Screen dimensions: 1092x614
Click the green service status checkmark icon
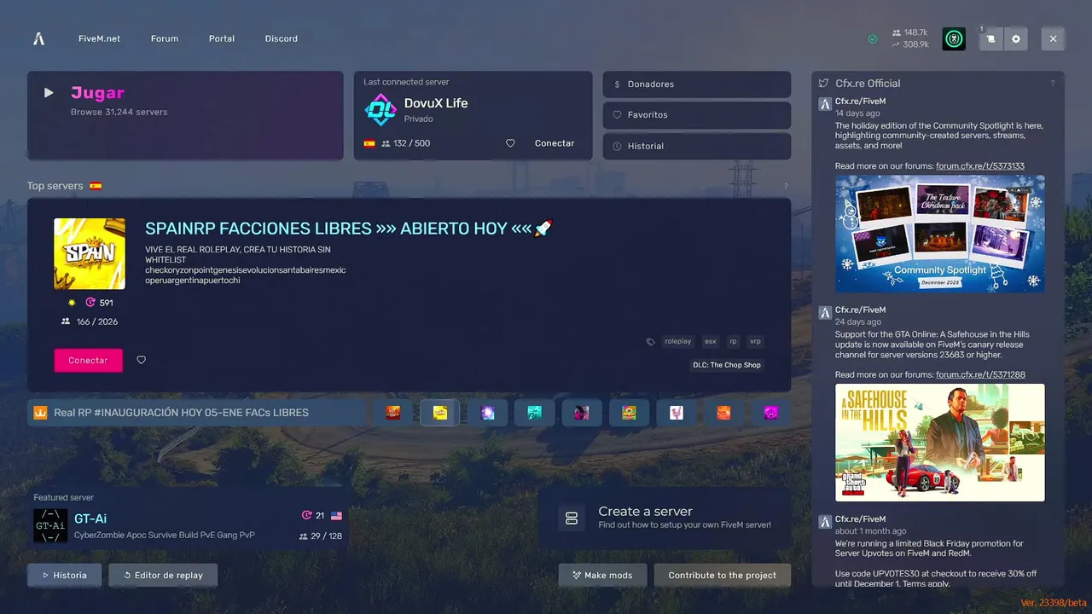pos(873,38)
